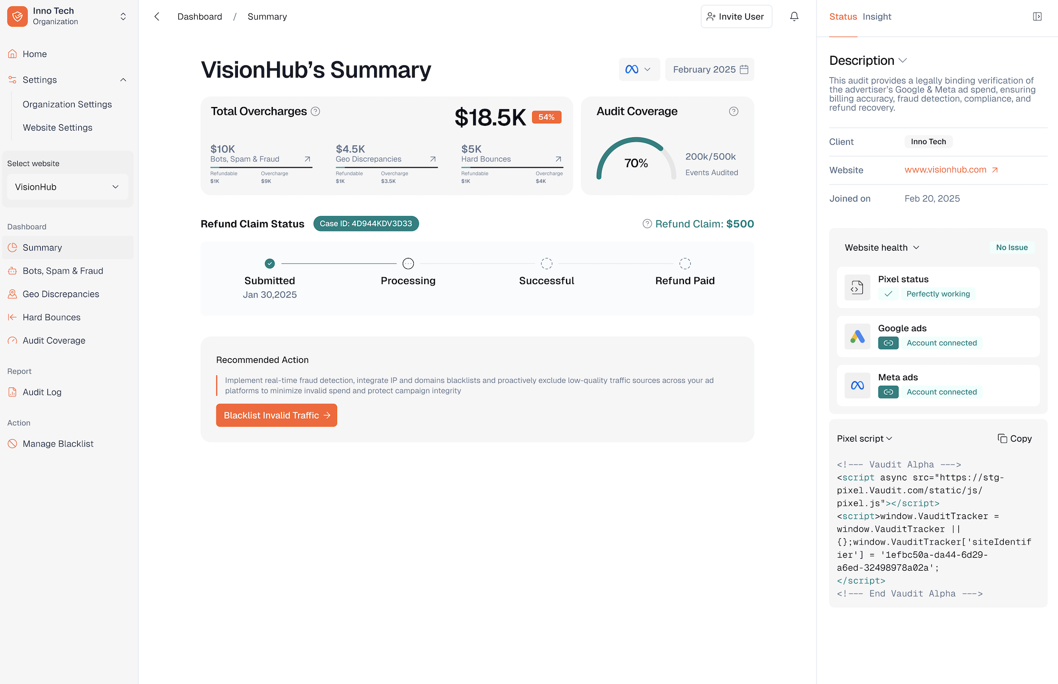
Task: Click the Google ads connected link icon
Action: [x=888, y=343]
